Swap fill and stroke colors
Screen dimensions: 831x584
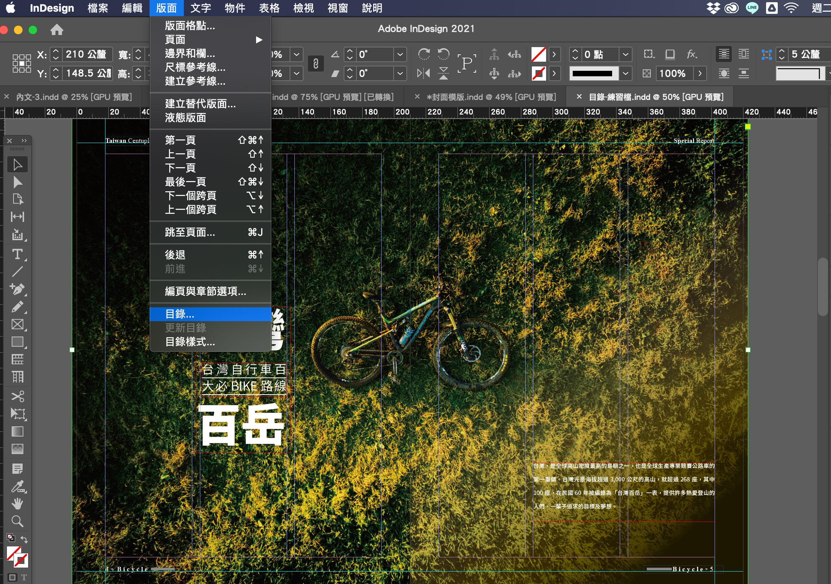point(24,539)
